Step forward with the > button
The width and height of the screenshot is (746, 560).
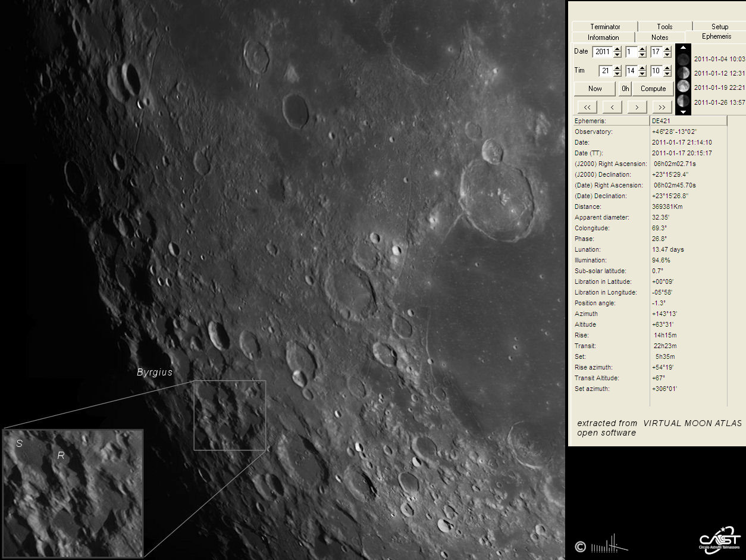637,107
